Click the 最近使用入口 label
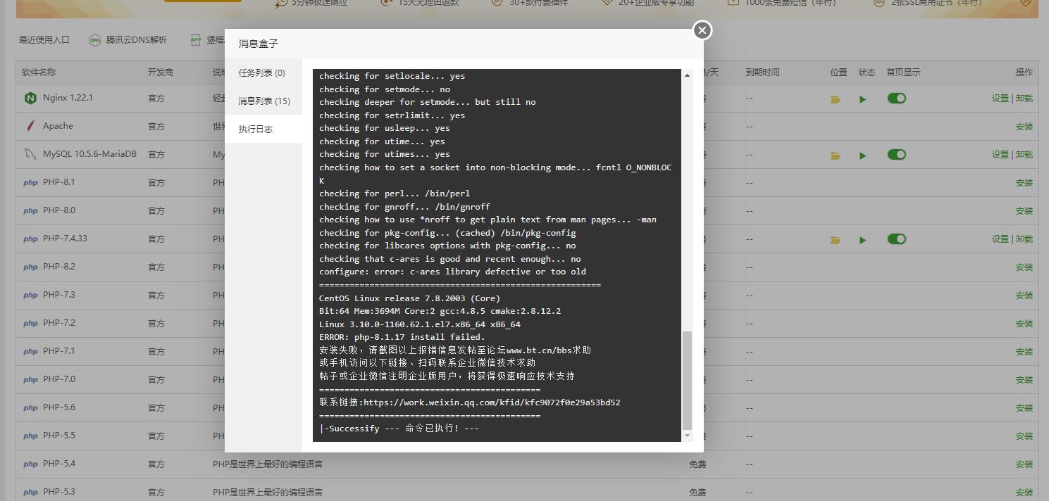The height and width of the screenshot is (501, 1049). click(x=44, y=40)
